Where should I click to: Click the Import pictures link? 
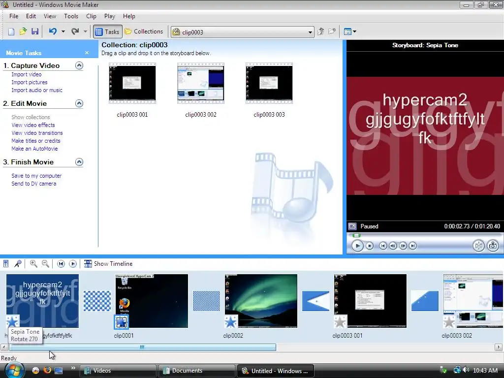pyautogui.click(x=29, y=82)
